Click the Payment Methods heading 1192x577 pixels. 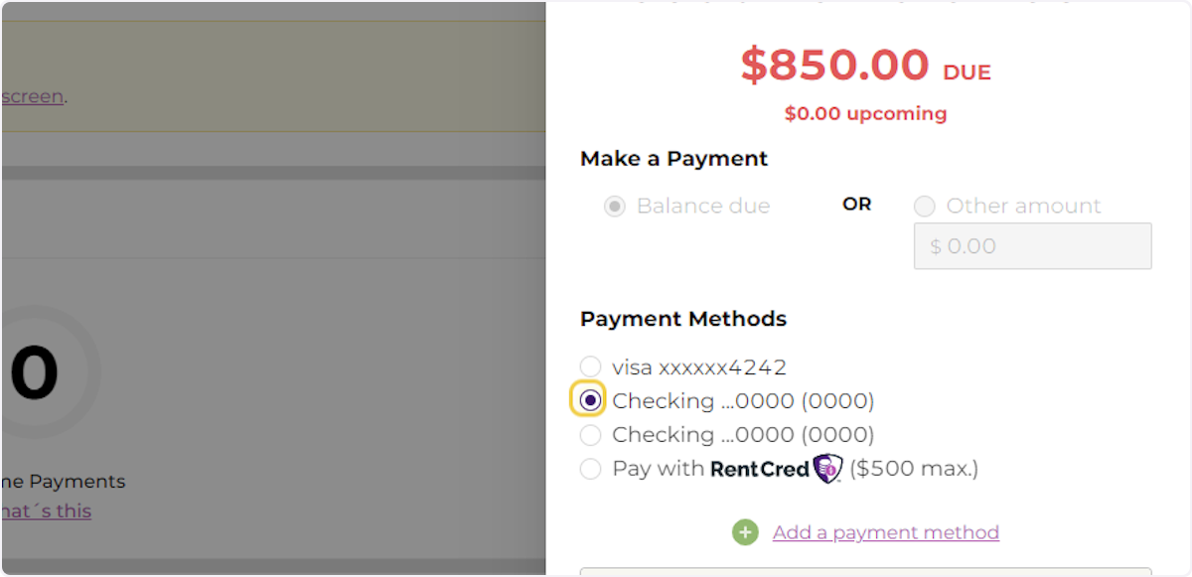pos(683,319)
